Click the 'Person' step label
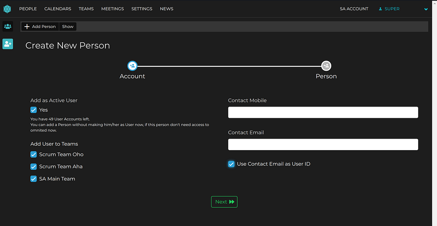The height and width of the screenshot is (226, 437). [x=326, y=76]
